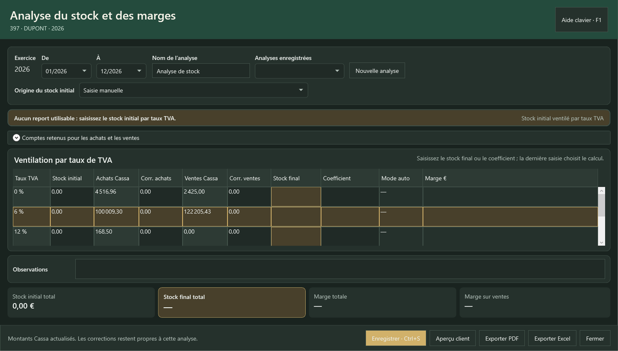Viewport: 618px width, 351px height.
Task: Open Aide clavier F1 help
Action: [x=581, y=20]
